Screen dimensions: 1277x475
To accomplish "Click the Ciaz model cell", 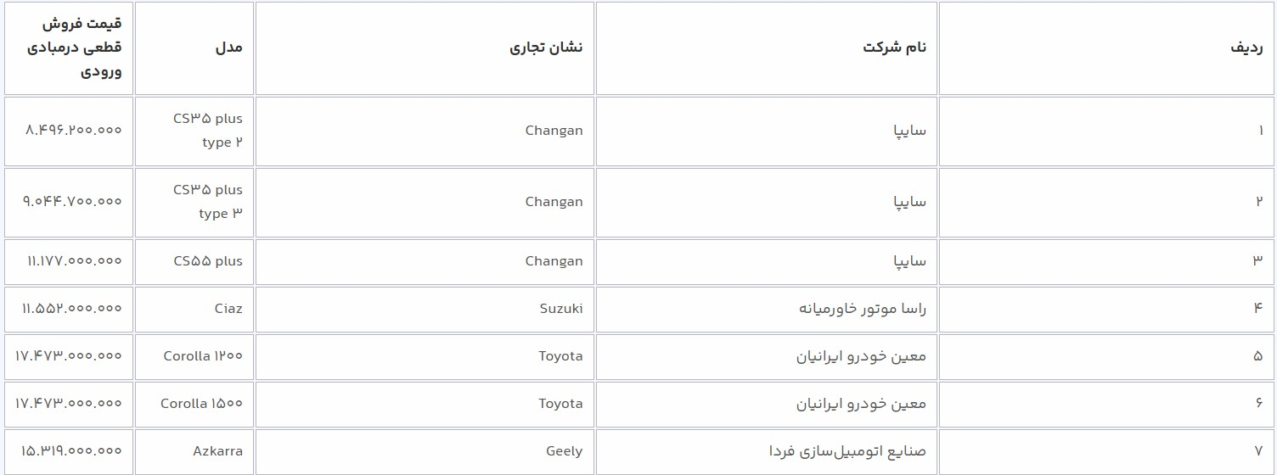I will pos(228,308).
